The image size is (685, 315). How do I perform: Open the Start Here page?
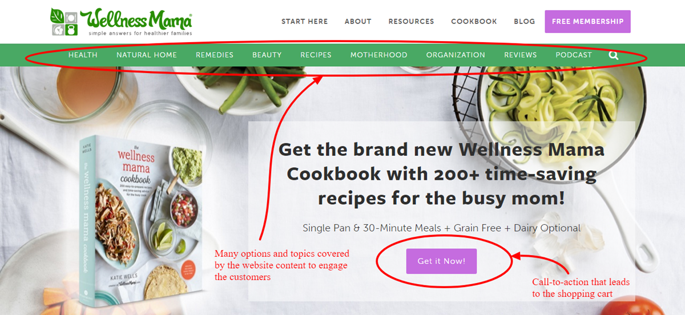point(304,22)
